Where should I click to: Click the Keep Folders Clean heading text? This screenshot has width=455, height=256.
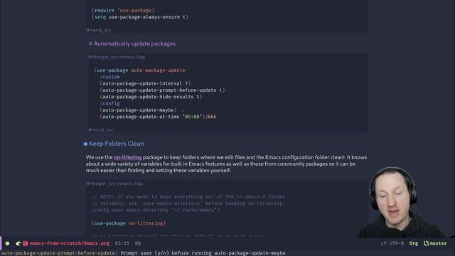pyautogui.click(x=117, y=144)
